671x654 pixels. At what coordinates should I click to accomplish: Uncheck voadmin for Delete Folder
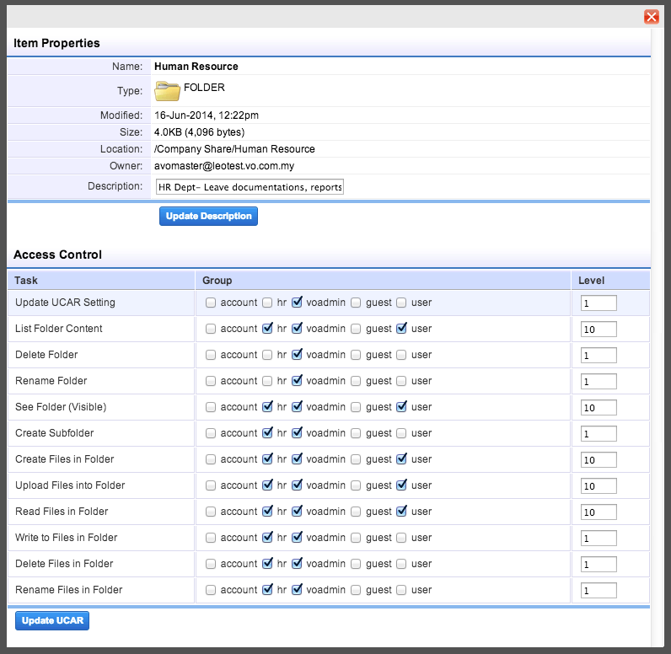point(297,355)
